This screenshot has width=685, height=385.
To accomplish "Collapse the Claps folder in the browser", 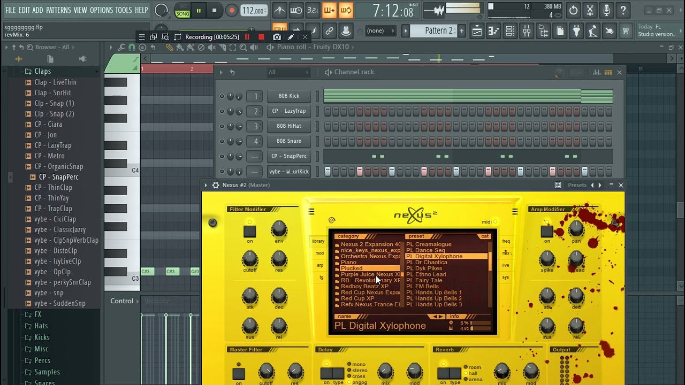I will 43,71.
